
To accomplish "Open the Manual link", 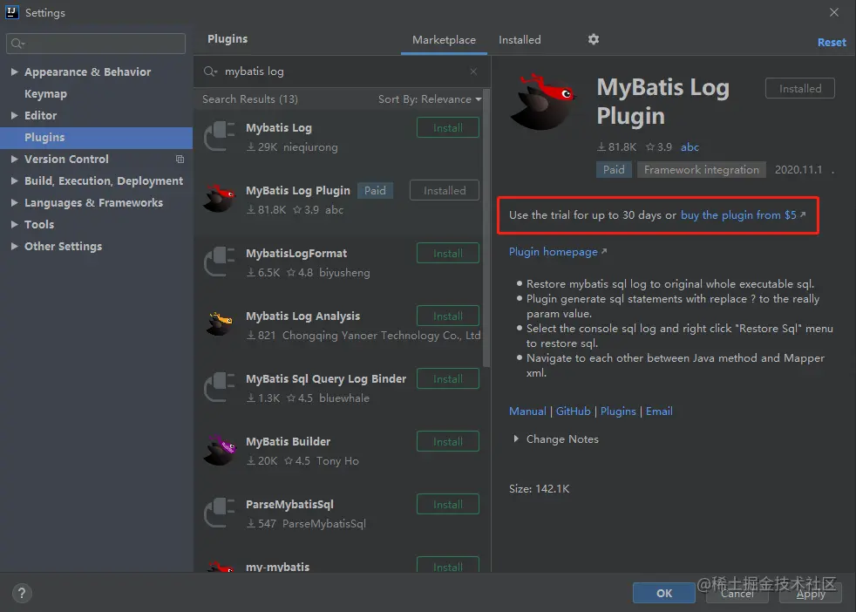I will click(x=527, y=411).
